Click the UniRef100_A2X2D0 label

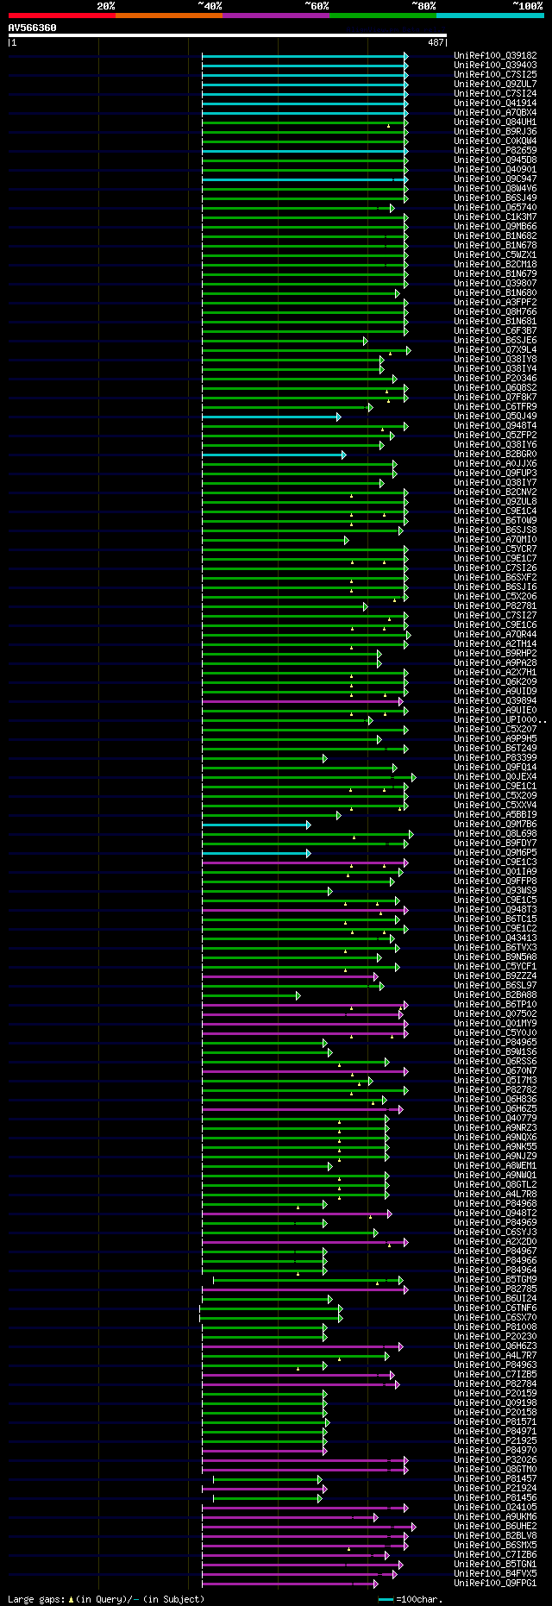click(x=495, y=1241)
